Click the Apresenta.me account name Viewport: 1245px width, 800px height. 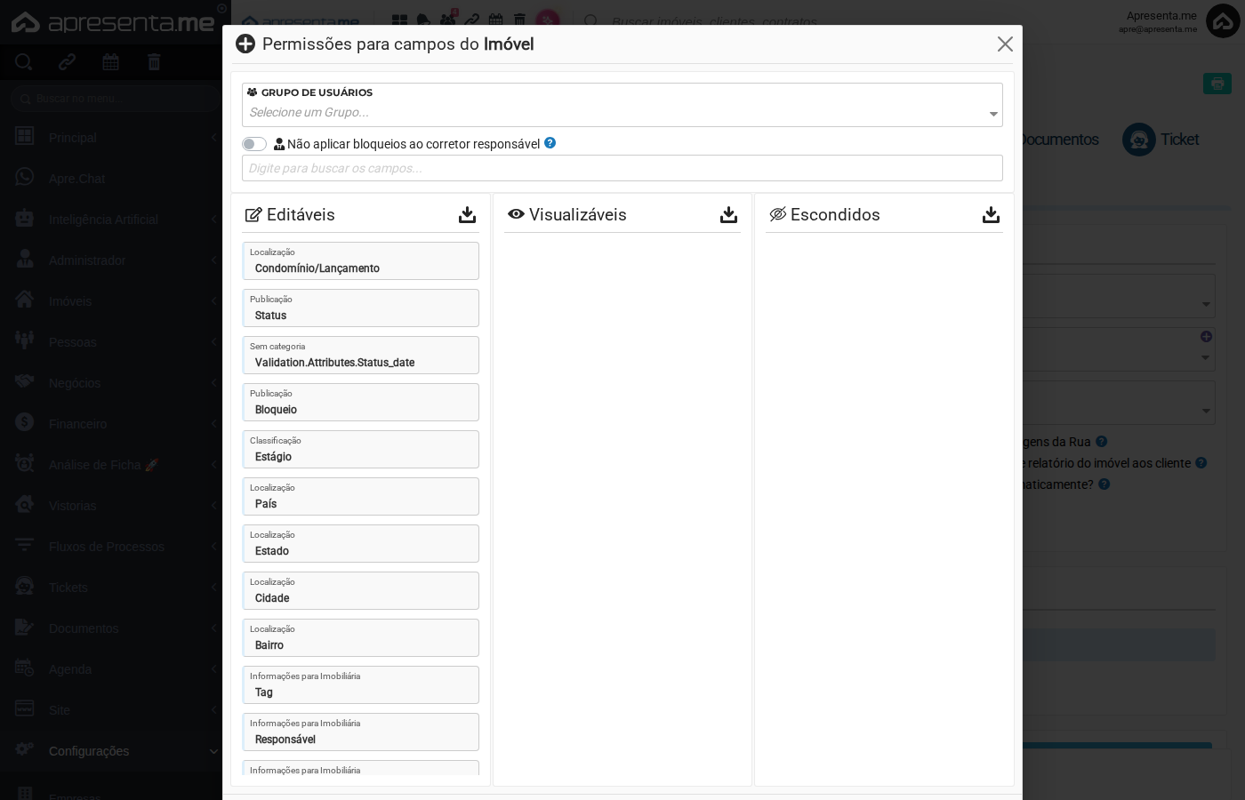pos(1161,15)
